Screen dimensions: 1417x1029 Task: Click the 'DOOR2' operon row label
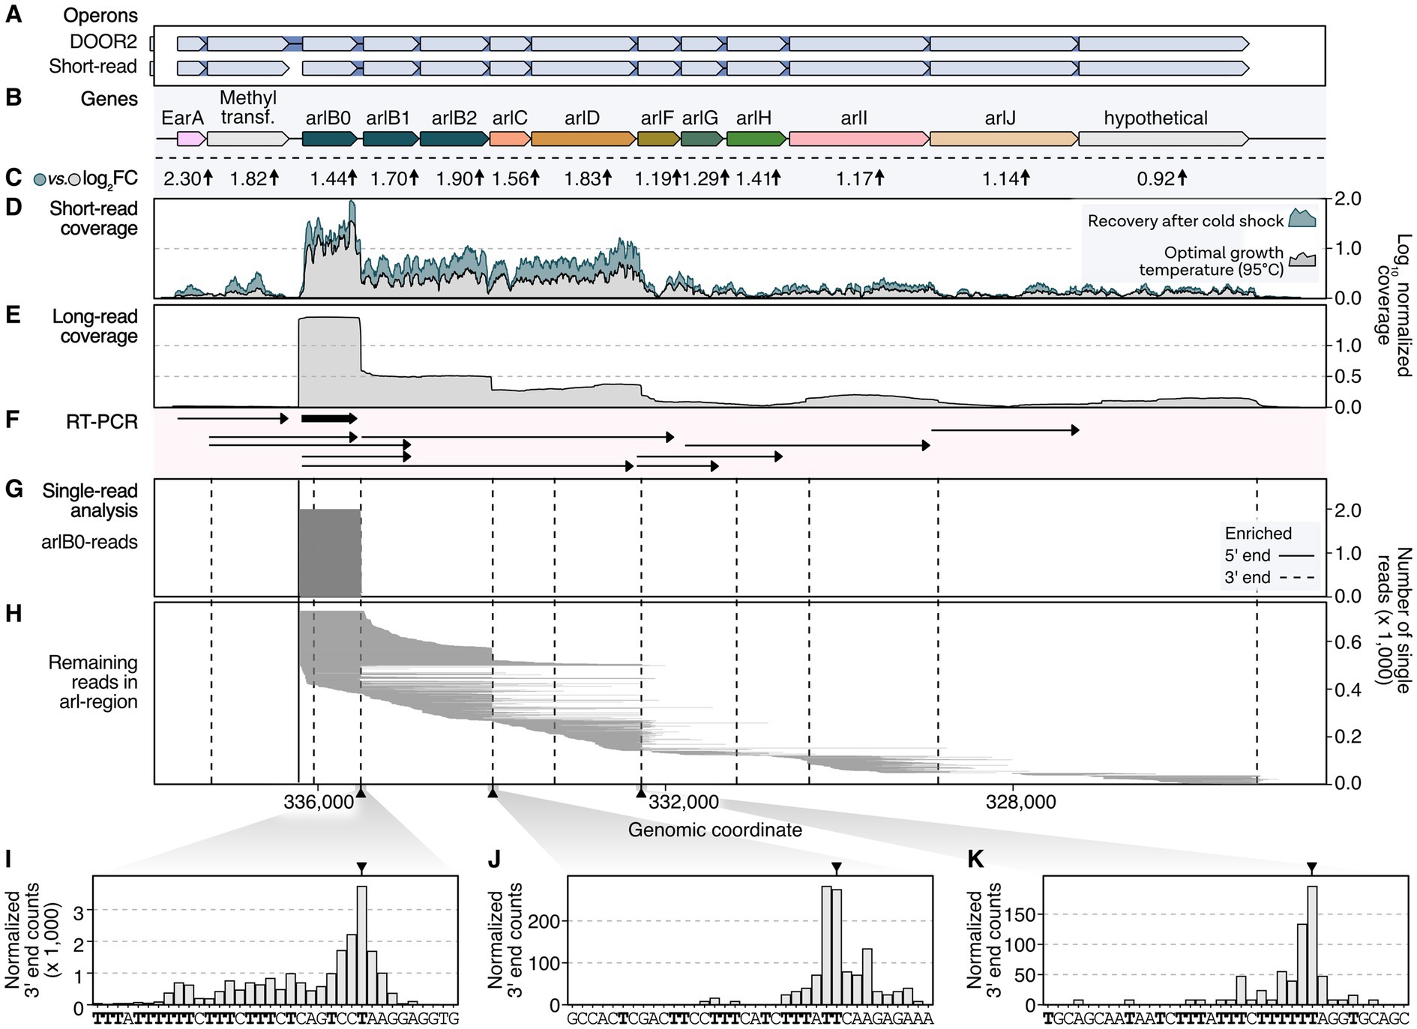pyautogui.click(x=103, y=43)
